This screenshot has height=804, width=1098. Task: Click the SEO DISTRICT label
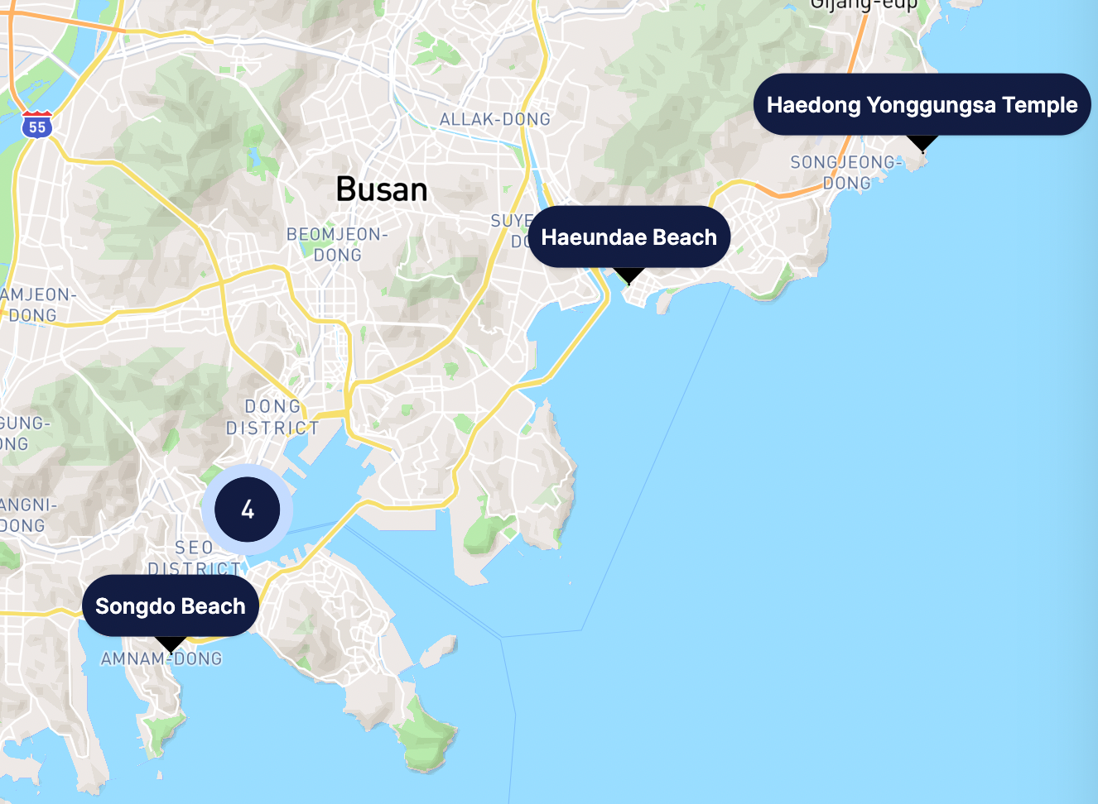[x=195, y=558]
